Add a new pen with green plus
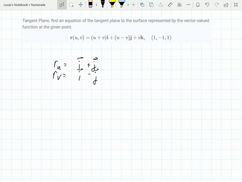Image resolution: width=242 pixels, height=182 pixels. click(133, 5)
